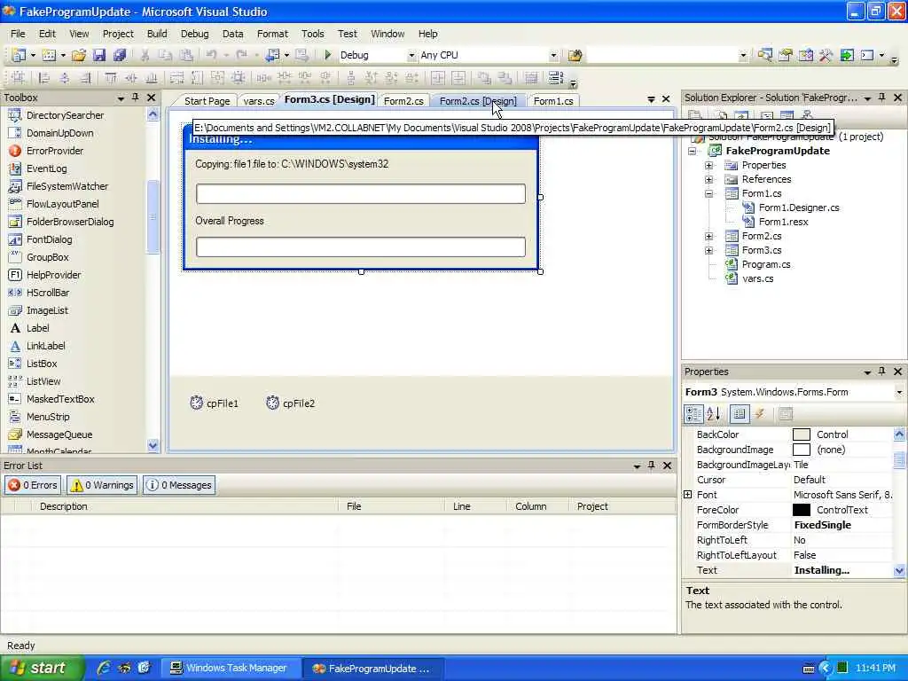Open the Format menu
This screenshot has width=908, height=681.
272,34
